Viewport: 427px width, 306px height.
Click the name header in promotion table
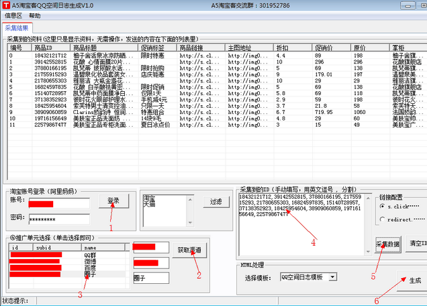click(103, 247)
